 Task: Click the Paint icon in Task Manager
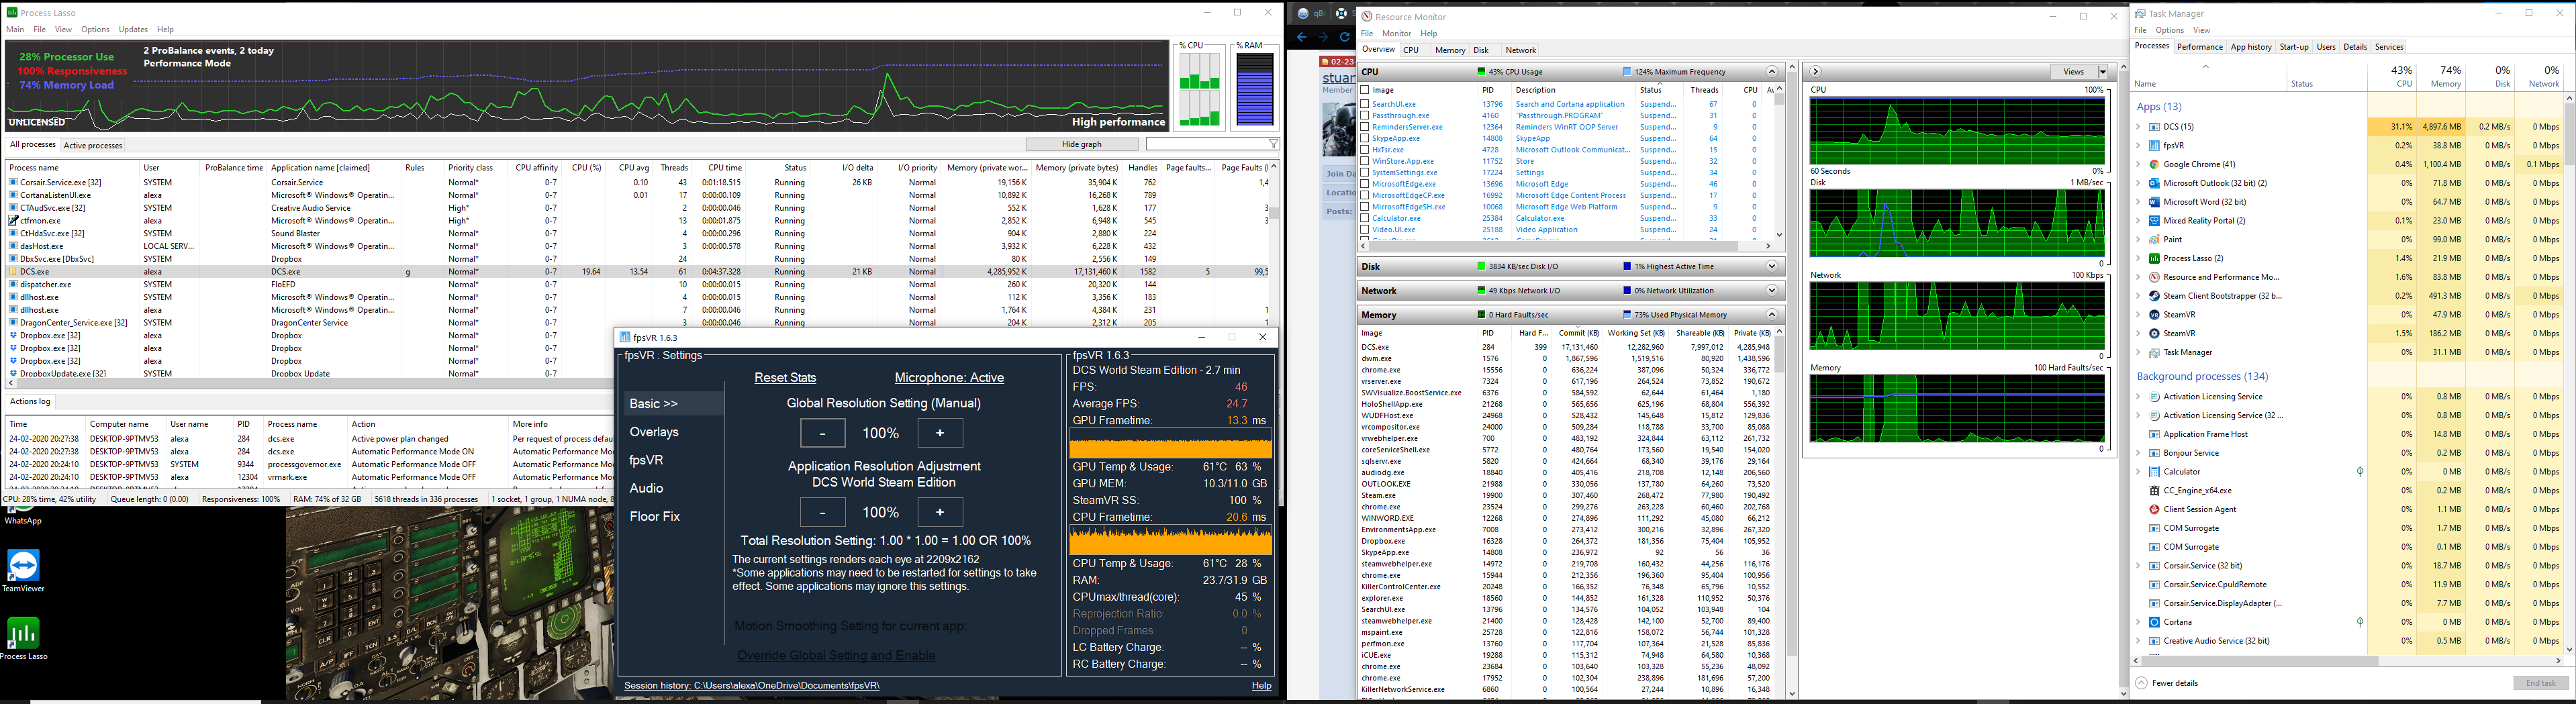pos(2154,240)
